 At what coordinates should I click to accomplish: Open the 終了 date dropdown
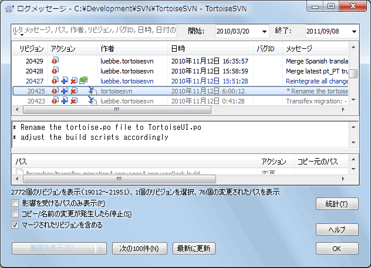click(x=354, y=31)
